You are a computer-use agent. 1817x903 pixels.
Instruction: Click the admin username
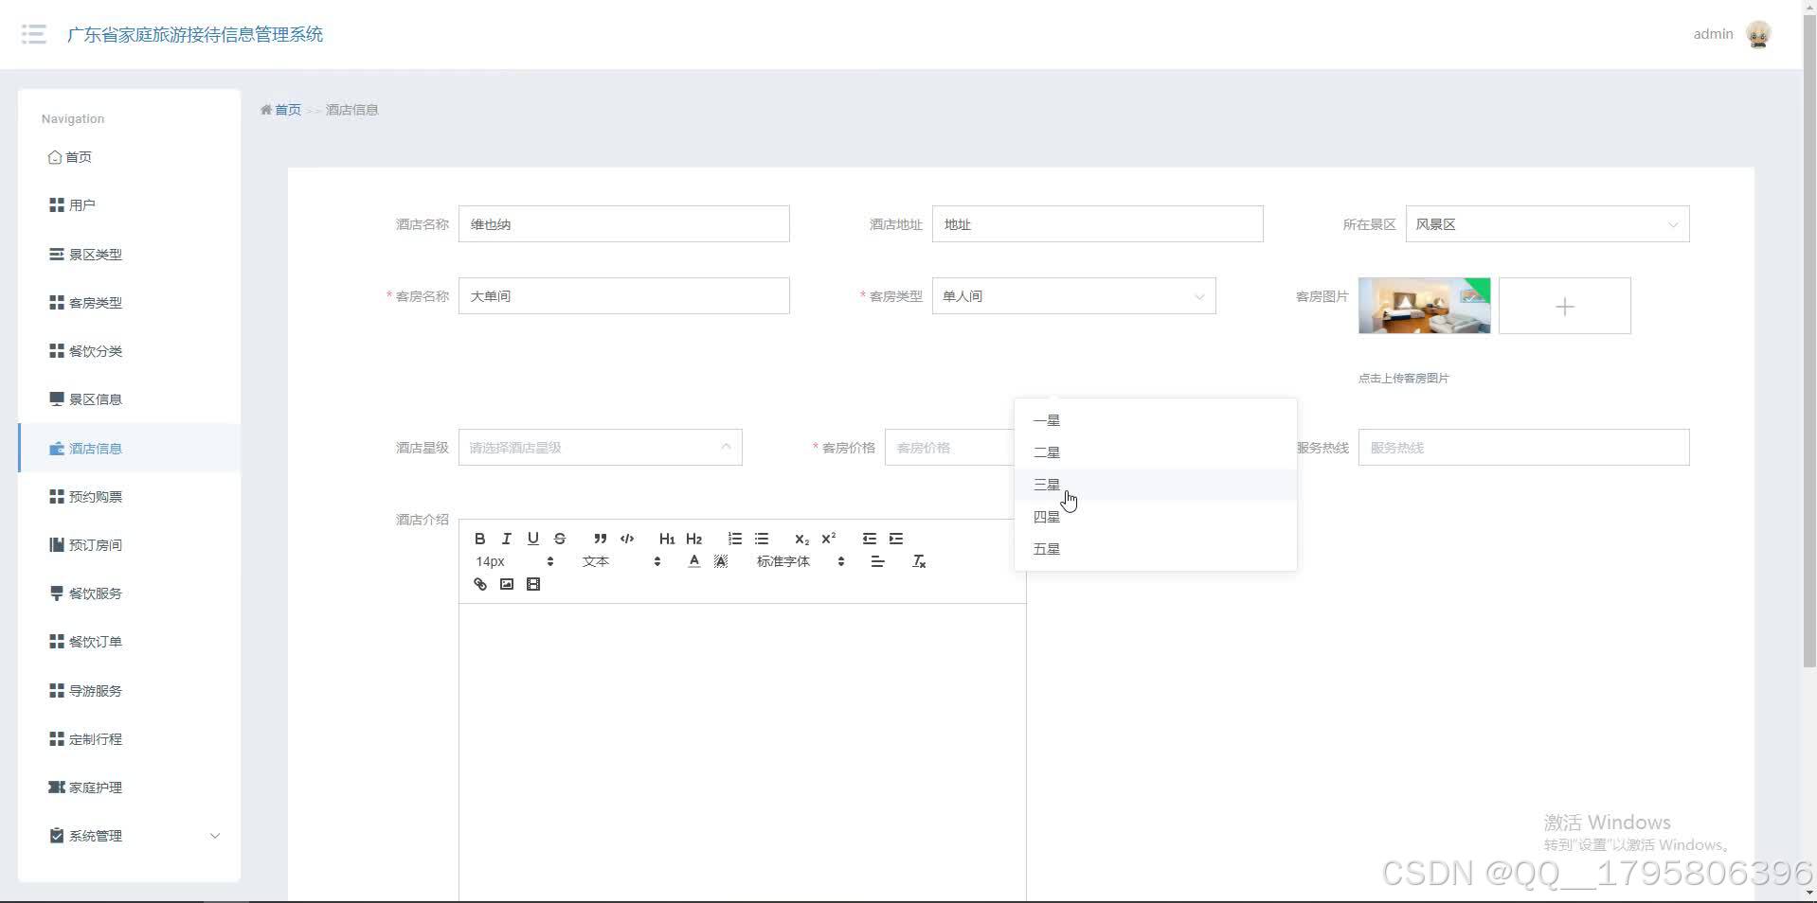point(1713,34)
